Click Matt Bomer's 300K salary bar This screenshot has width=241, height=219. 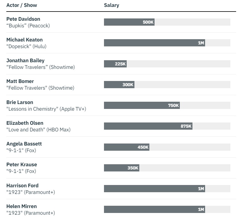[119, 84]
